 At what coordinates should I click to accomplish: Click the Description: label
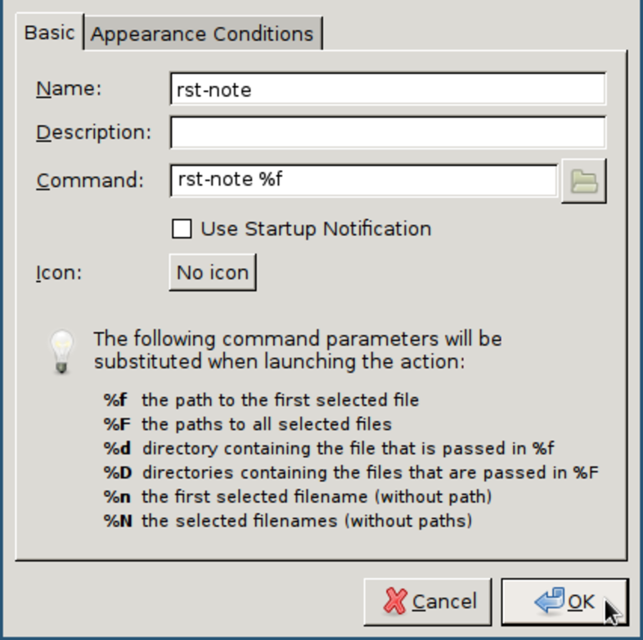(93, 132)
